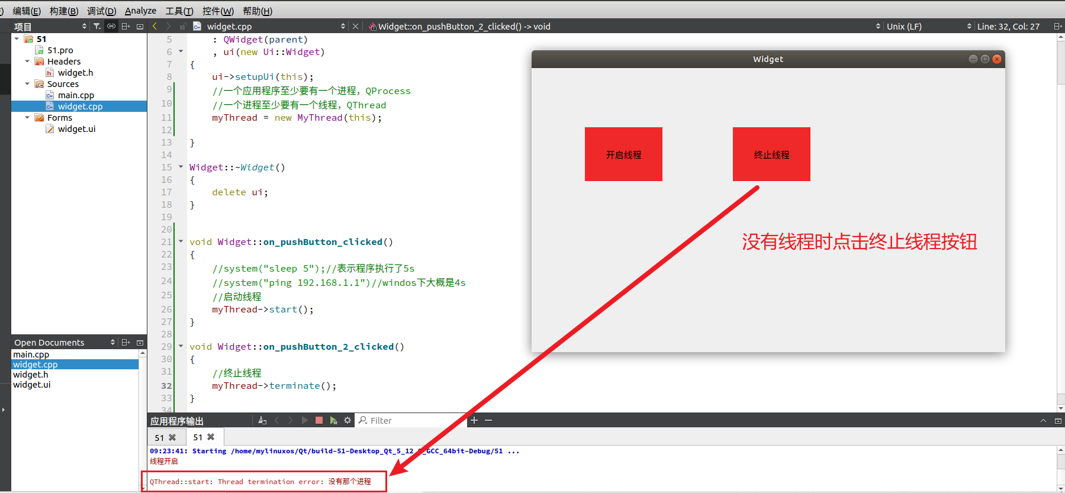This screenshot has height=493, width=1065.
Task: Collapse output pane using the up chevron
Action: (1043, 420)
